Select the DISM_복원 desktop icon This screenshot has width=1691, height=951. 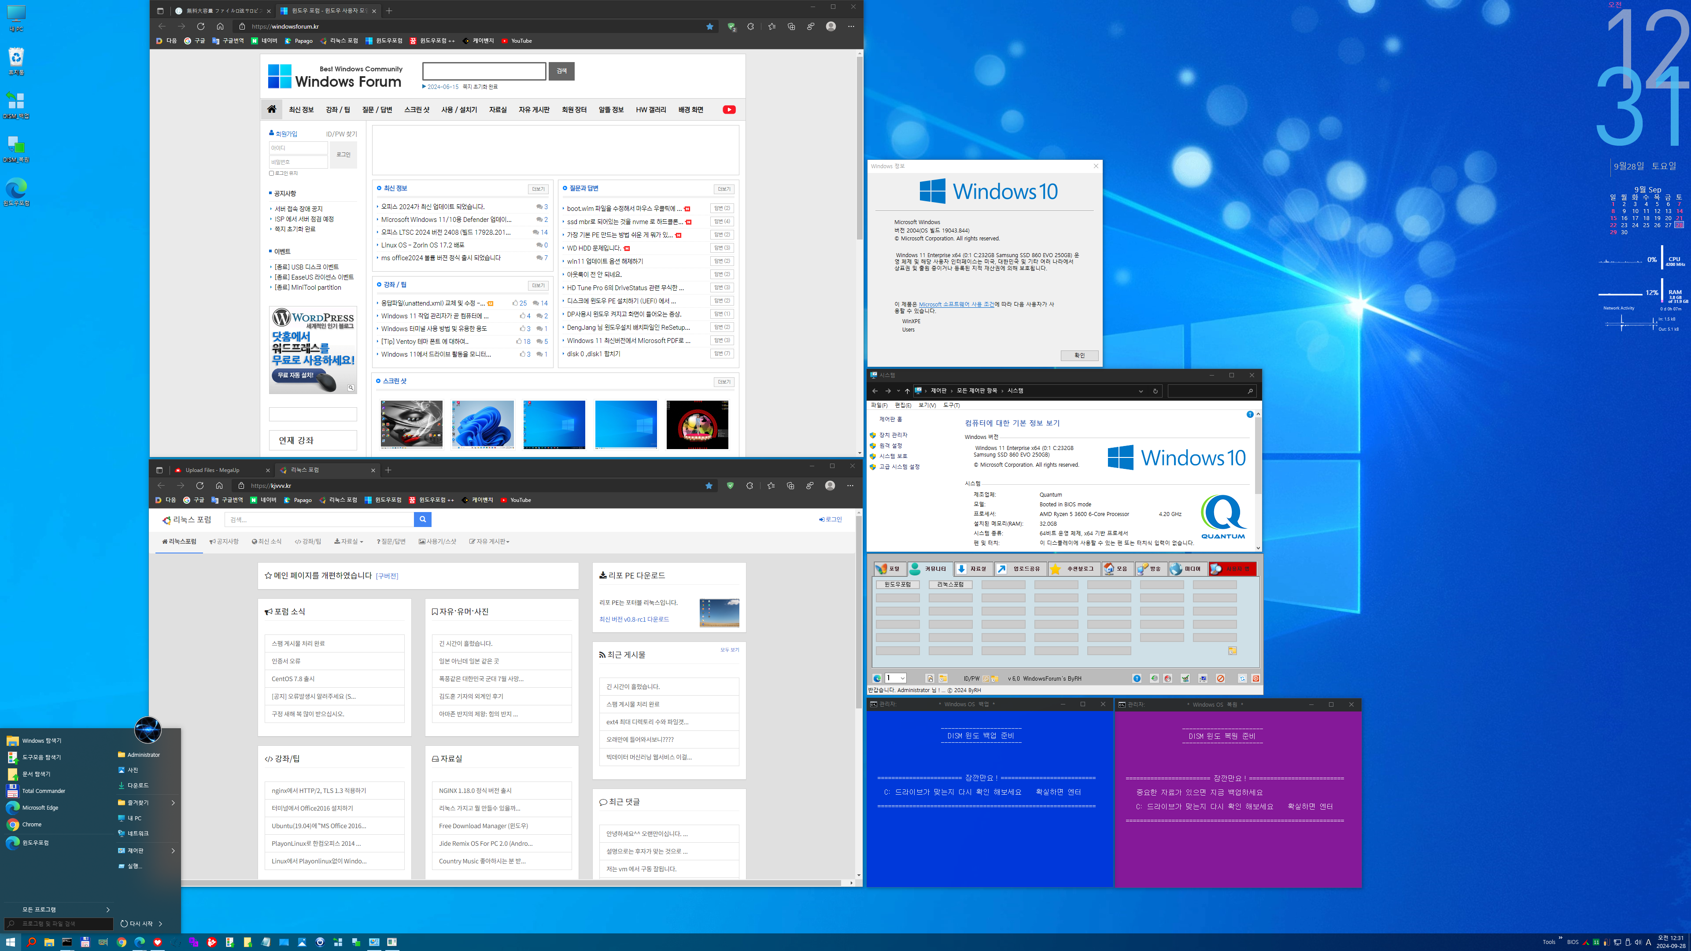[x=16, y=149]
